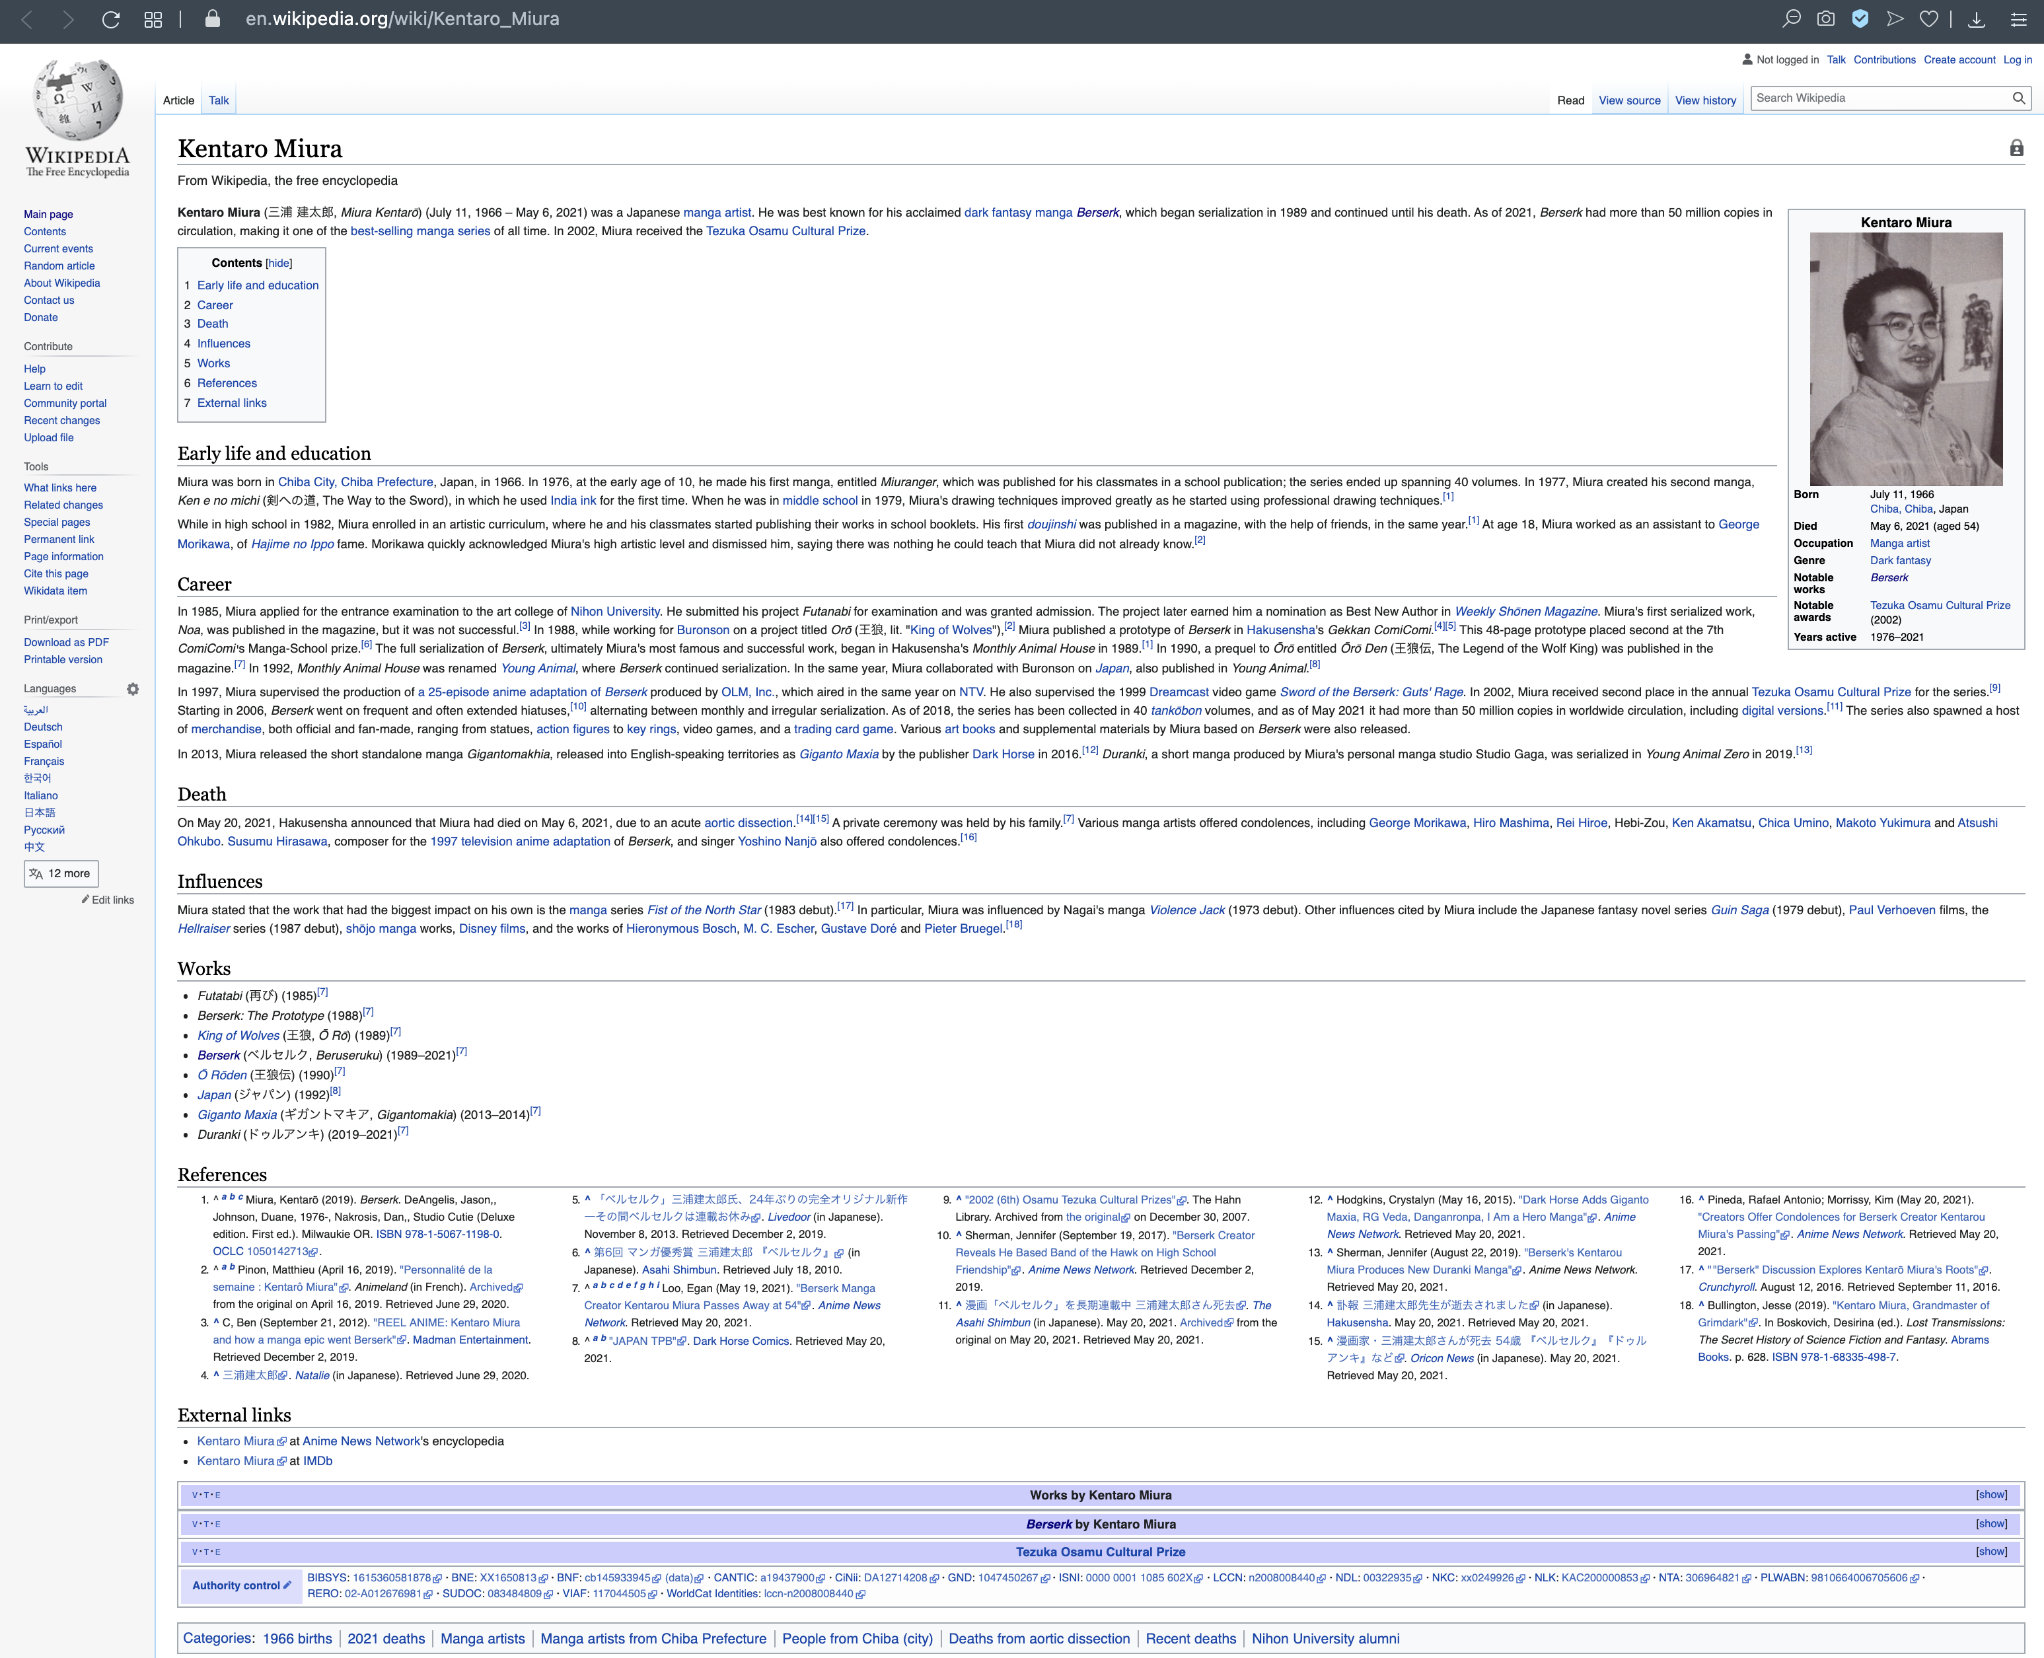Click the browser forward arrow
This screenshot has width=2044, height=1658.
(68, 19)
